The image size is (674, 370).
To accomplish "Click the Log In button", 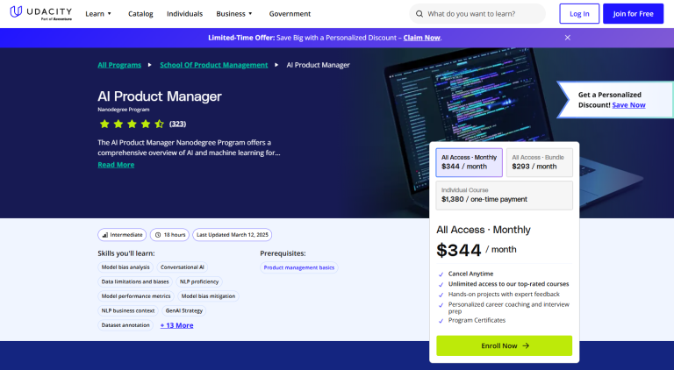I will 579,14.
